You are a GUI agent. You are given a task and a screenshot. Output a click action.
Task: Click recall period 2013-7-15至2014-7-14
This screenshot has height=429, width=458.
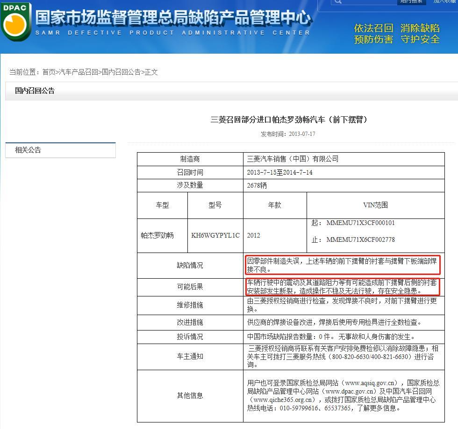(279, 172)
